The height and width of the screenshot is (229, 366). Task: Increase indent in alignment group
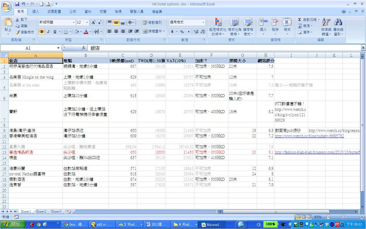pyautogui.click(x=137, y=31)
